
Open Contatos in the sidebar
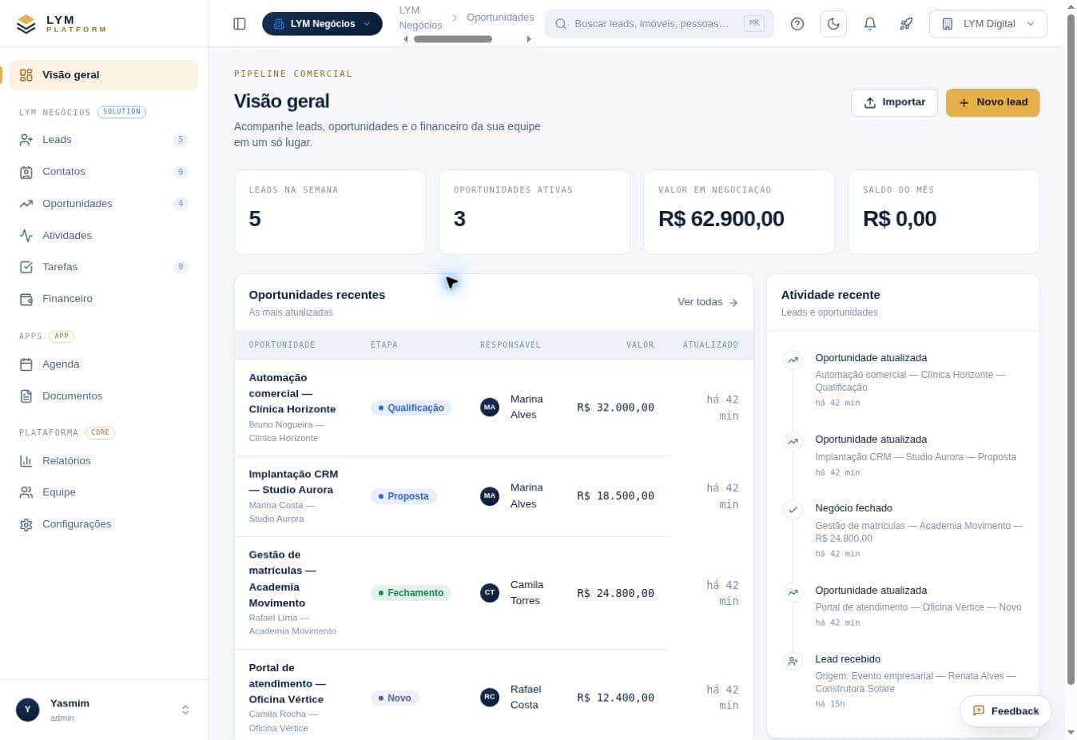pyautogui.click(x=104, y=172)
